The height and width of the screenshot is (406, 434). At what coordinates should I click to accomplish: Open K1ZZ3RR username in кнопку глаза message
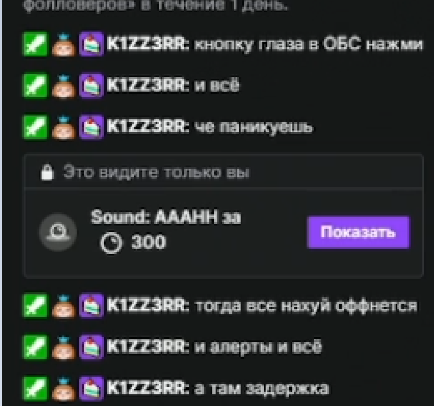[x=147, y=44]
